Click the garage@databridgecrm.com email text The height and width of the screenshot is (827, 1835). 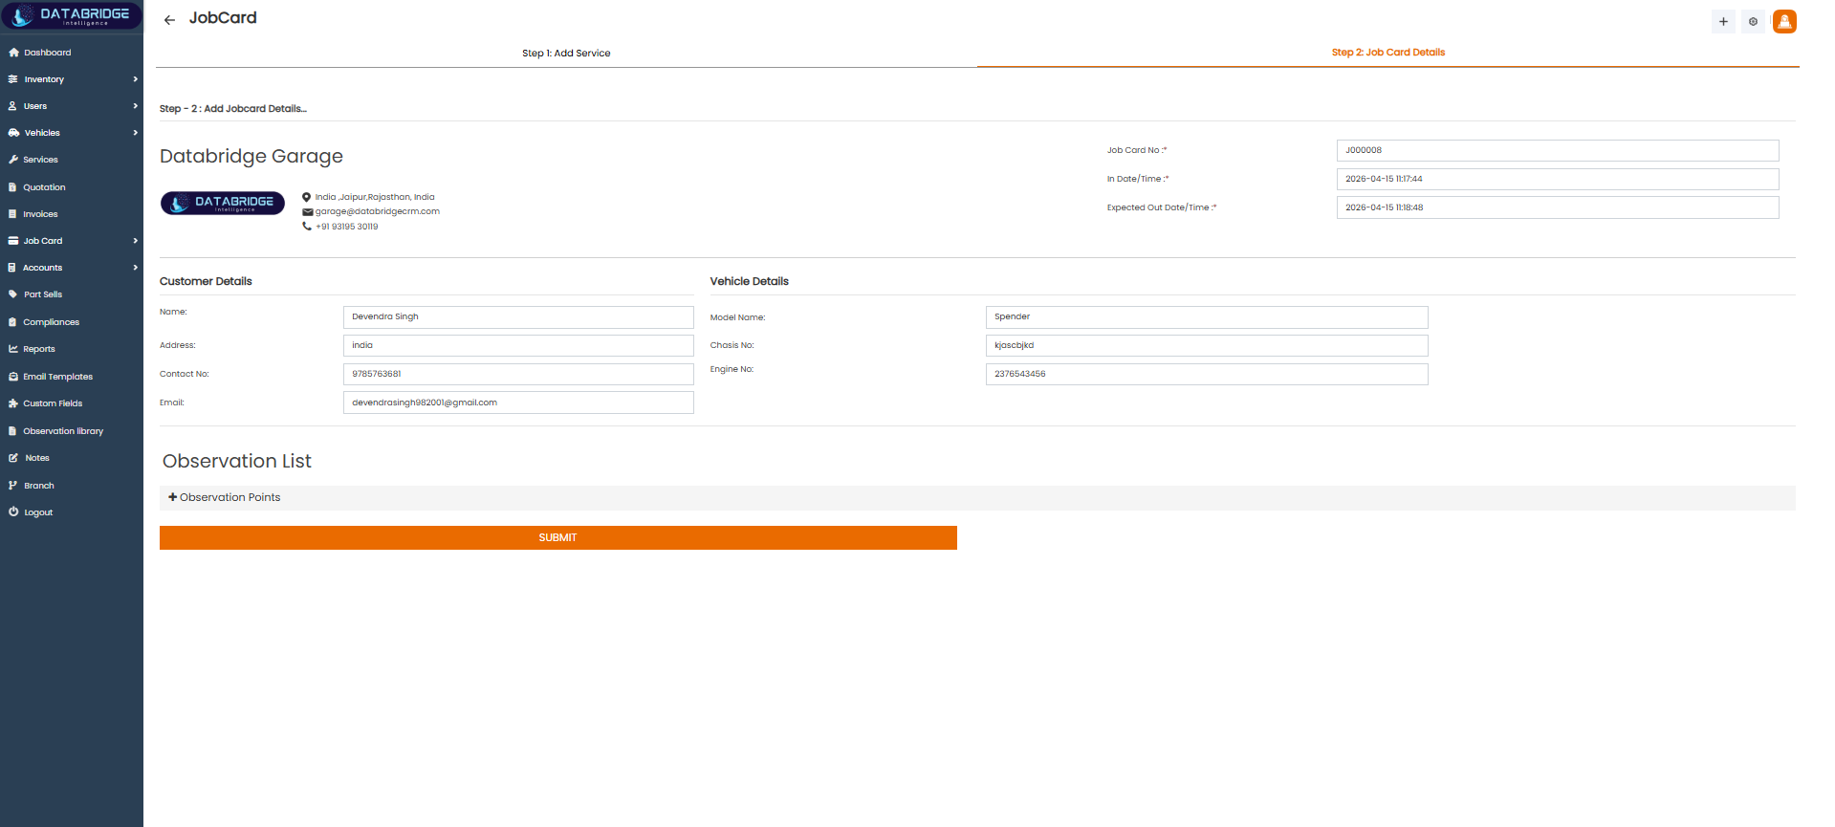(x=378, y=211)
